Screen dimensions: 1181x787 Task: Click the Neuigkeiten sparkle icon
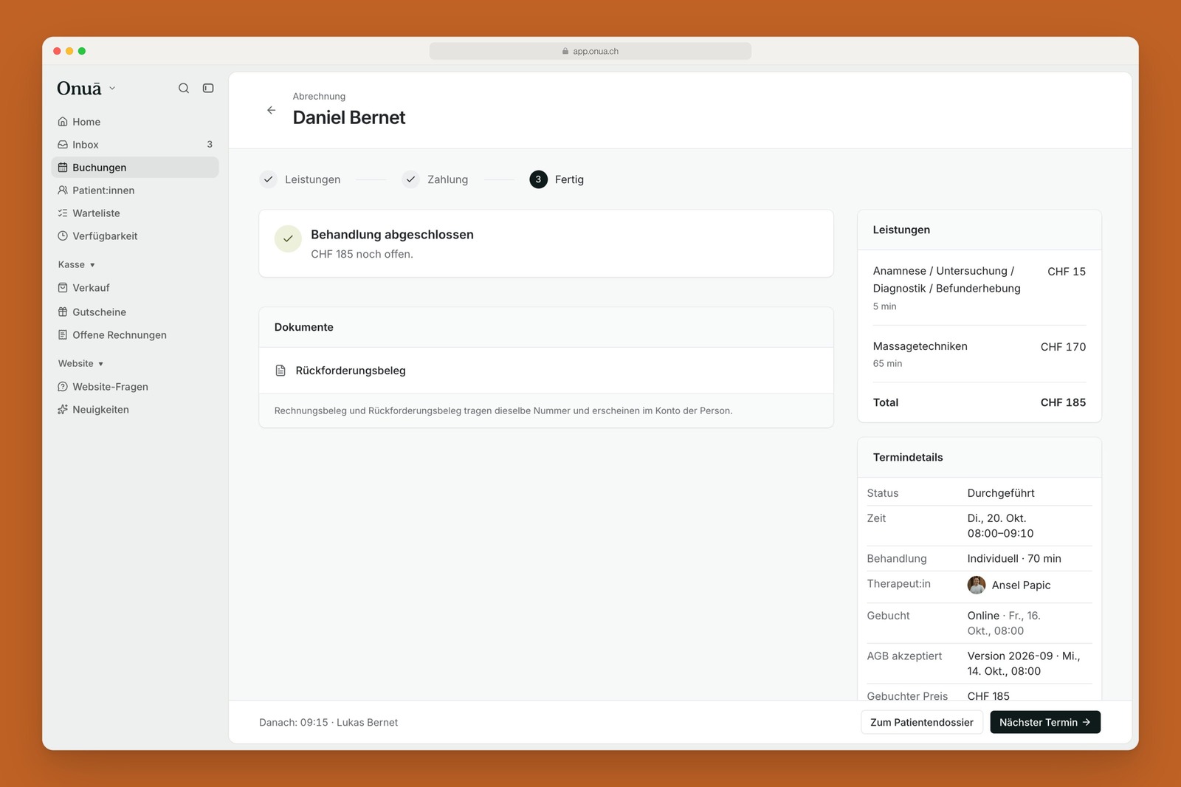tap(63, 410)
